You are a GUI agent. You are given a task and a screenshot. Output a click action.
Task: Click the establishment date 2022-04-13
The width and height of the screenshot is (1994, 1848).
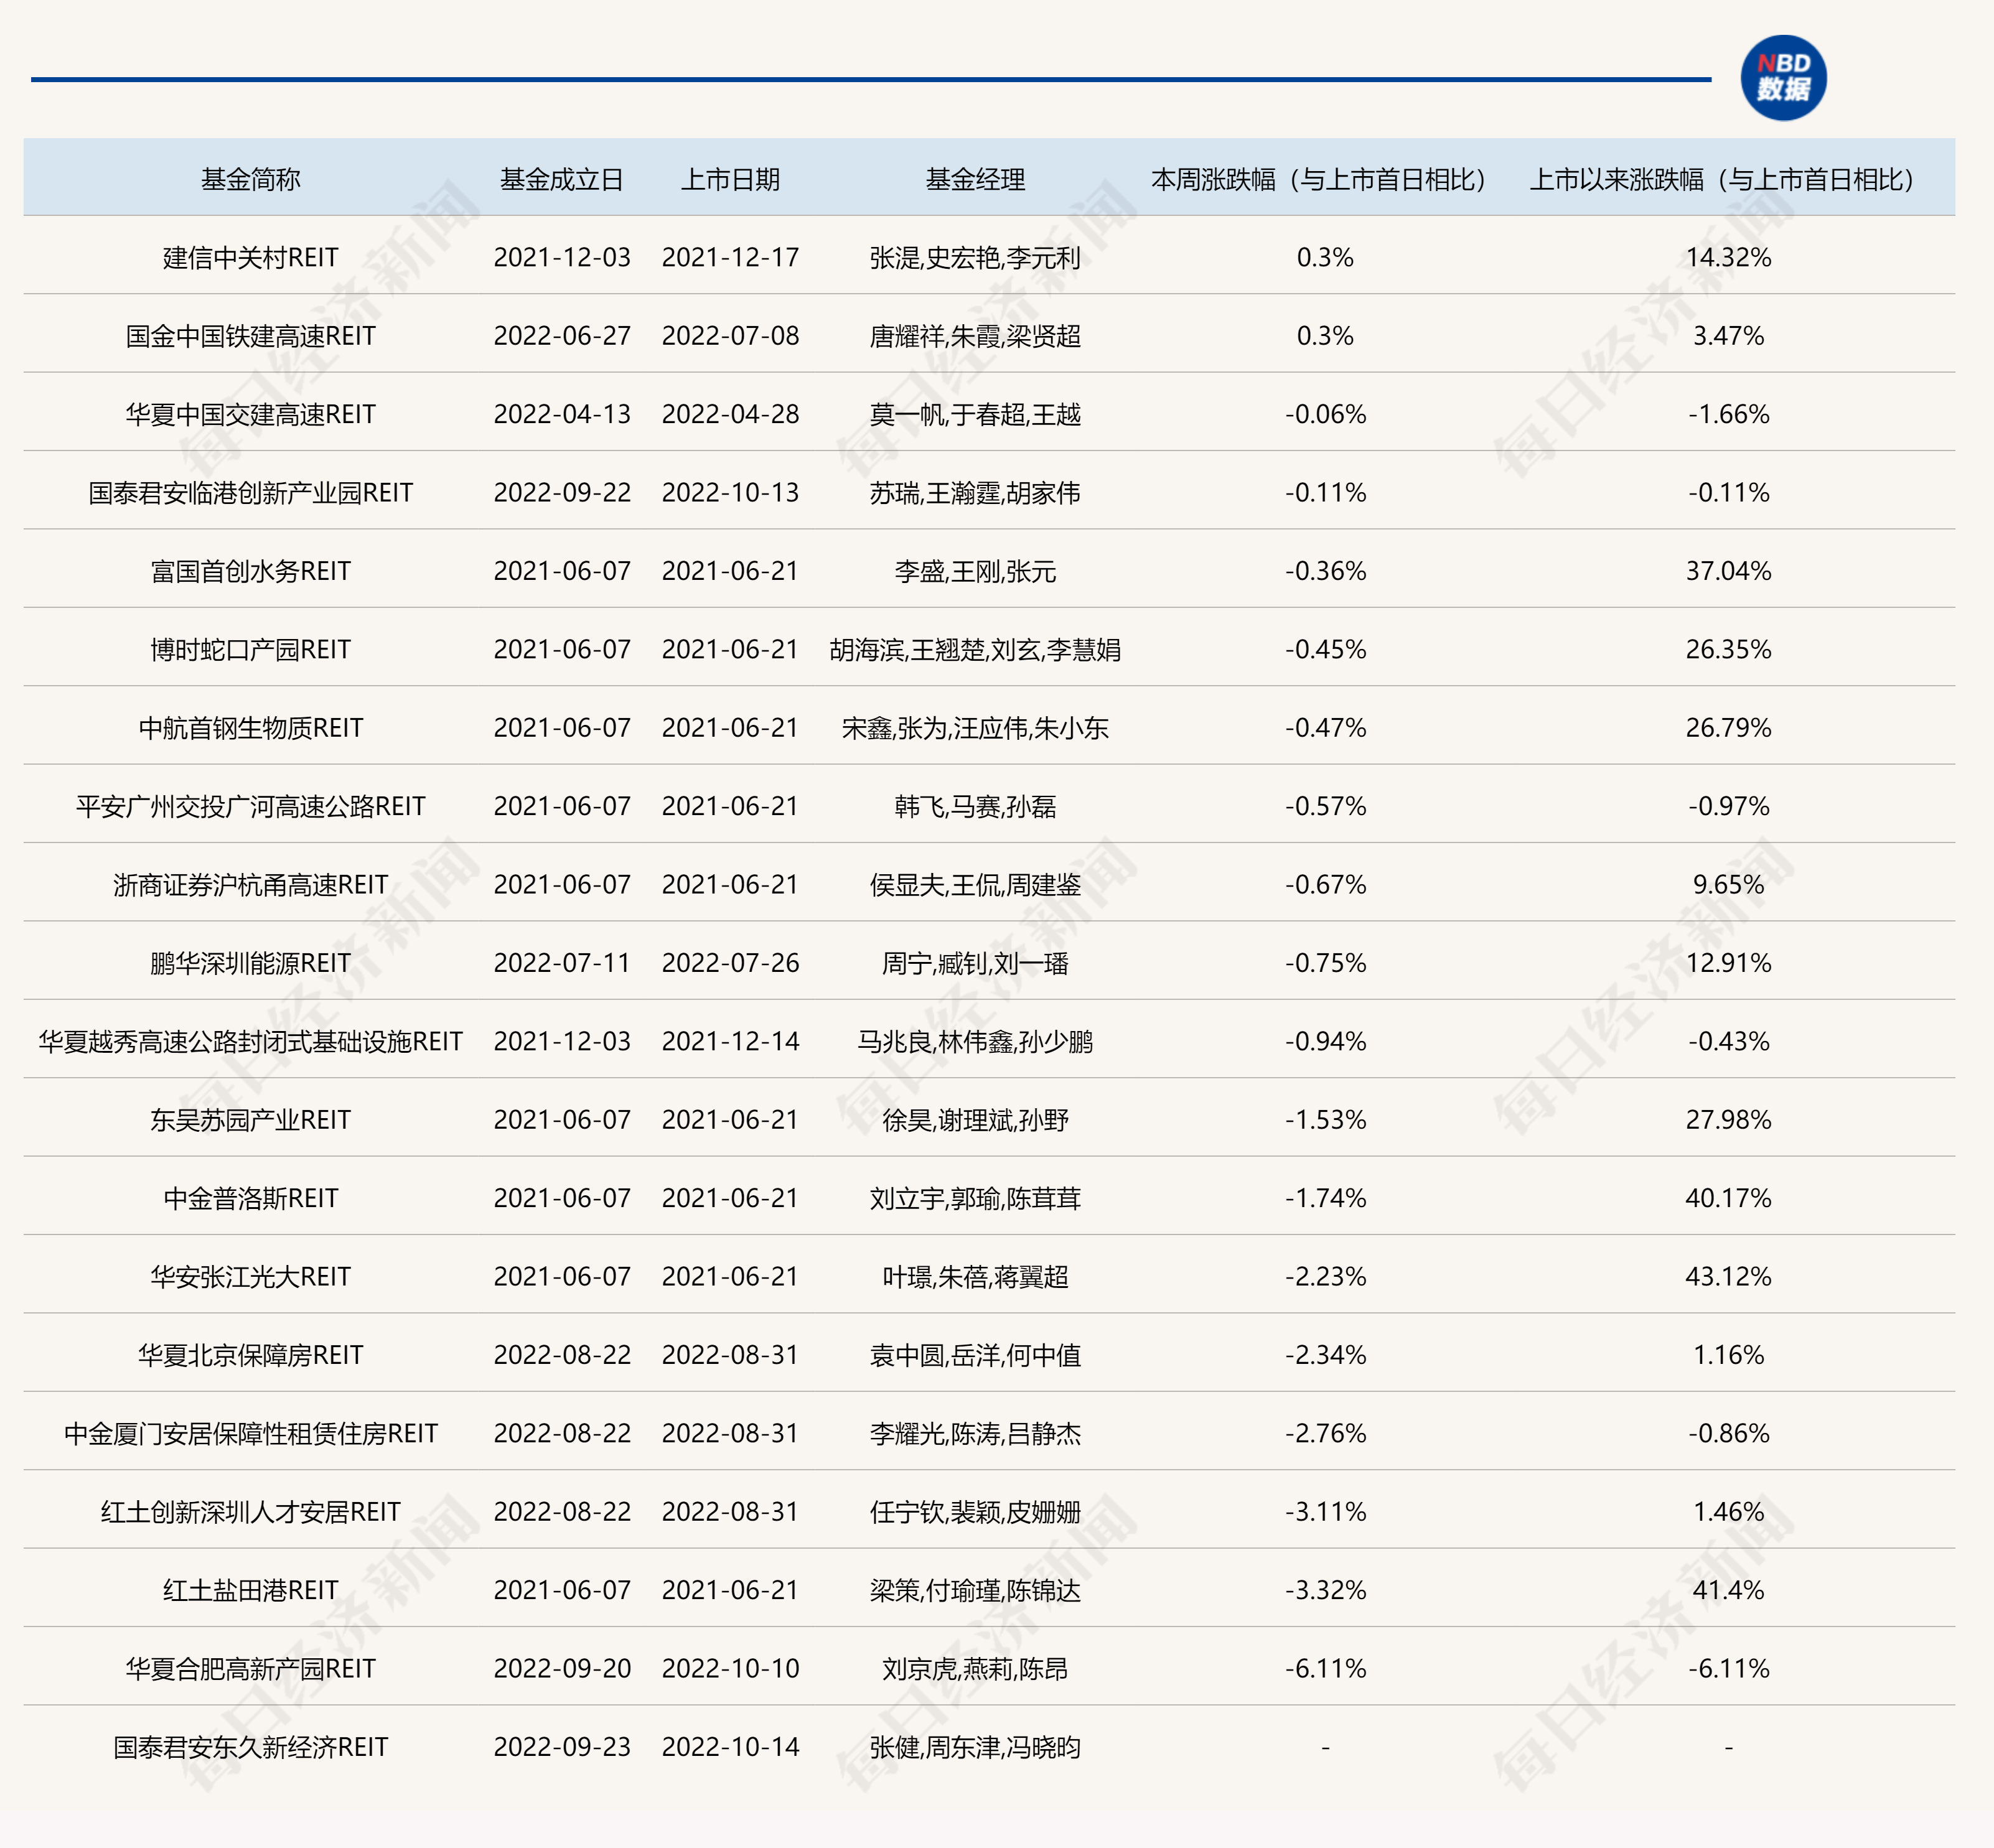[x=562, y=414]
